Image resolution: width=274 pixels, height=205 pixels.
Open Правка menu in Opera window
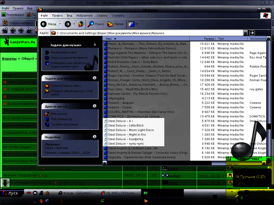18,8
